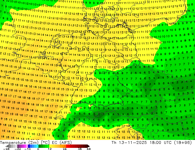Click the "-22" legend scale label
This screenshot has width=195, height=150.
[x=18, y=149]
